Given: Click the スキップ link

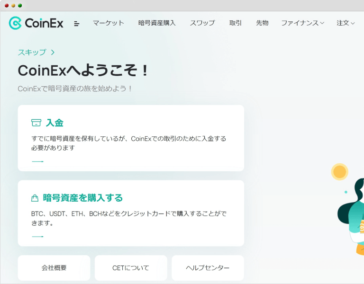Looking at the screenshot, I should pyautogui.click(x=32, y=52).
